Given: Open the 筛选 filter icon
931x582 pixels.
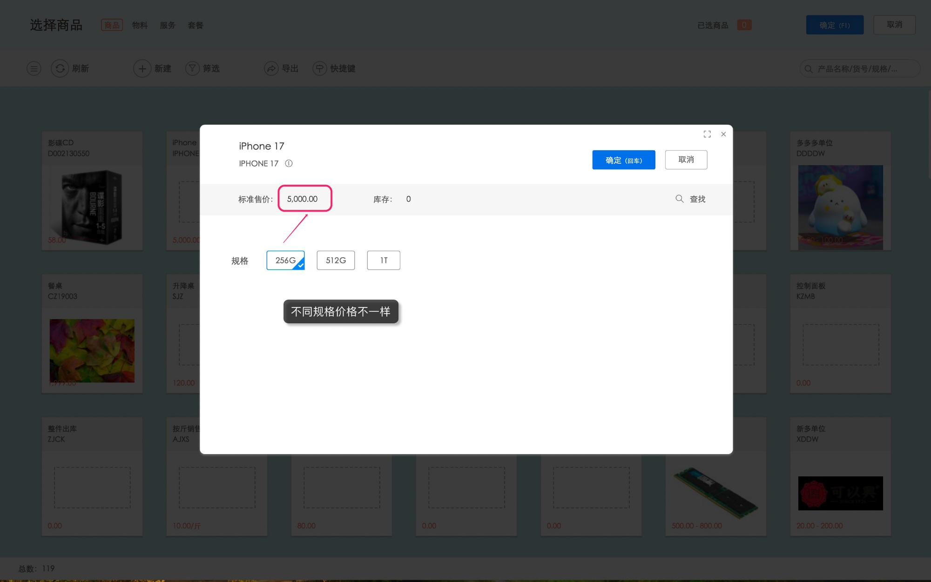Looking at the screenshot, I should pos(192,68).
